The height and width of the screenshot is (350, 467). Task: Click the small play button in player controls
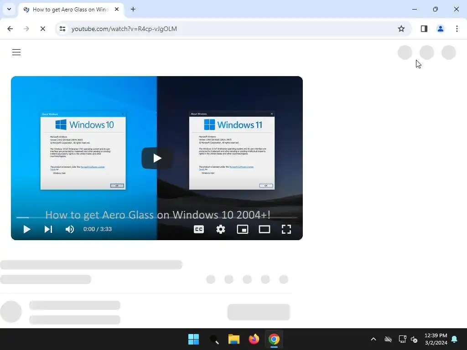(x=27, y=229)
